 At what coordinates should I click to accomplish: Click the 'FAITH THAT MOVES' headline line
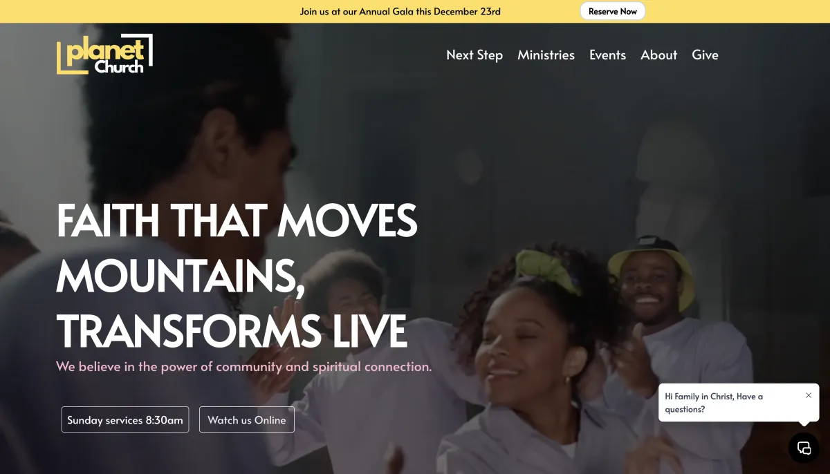(x=237, y=220)
